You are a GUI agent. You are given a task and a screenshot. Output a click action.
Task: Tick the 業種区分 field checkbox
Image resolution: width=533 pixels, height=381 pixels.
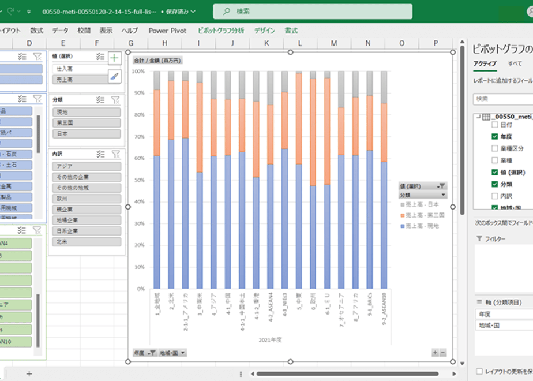(x=495, y=148)
